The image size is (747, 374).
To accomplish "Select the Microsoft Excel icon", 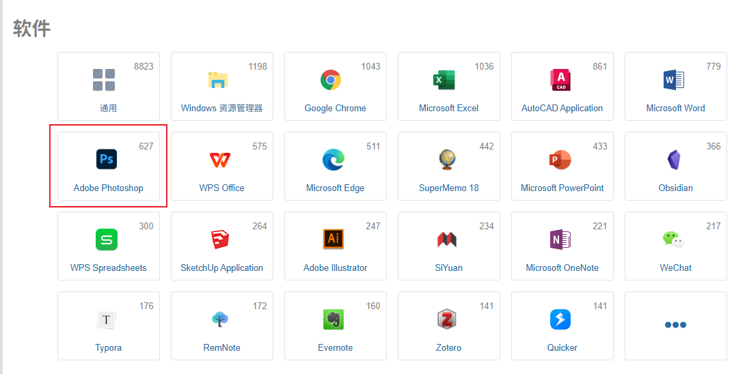I will (444, 79).
